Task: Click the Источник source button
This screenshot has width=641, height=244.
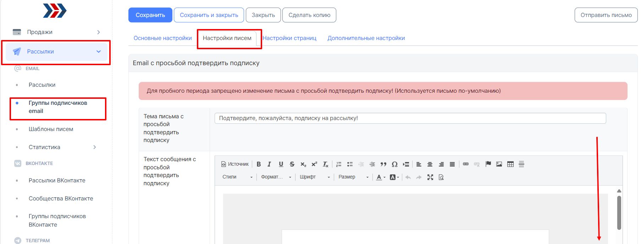Action: point(235,164)
